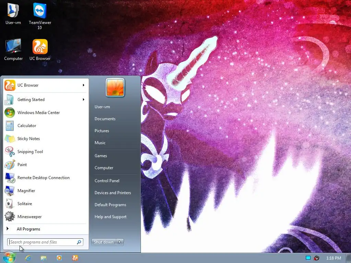
Task: Open Windows Explorer from the taskbar
Action: coord(44,258)
